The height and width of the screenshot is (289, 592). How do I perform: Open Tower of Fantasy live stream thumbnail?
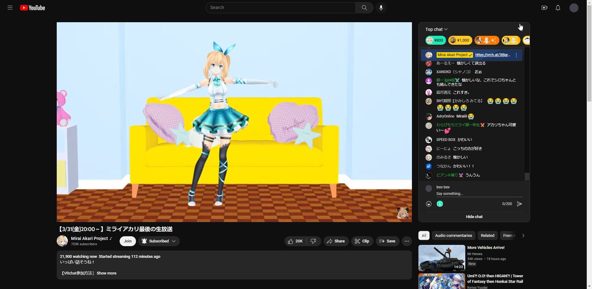point(442,281)
